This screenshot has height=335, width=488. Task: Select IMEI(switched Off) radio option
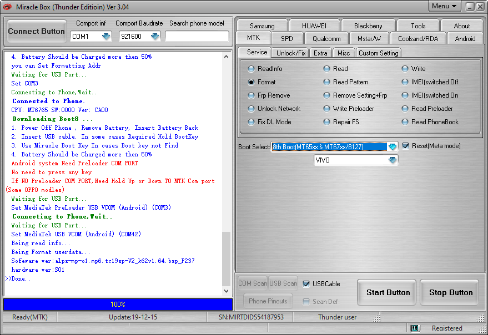coord(430,82)
